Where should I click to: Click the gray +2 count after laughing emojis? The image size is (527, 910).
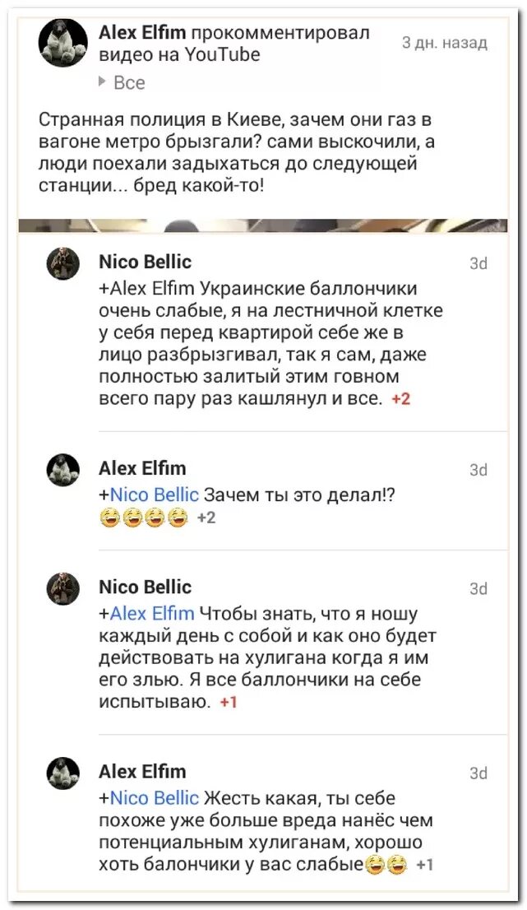click(x=206, y=518)
